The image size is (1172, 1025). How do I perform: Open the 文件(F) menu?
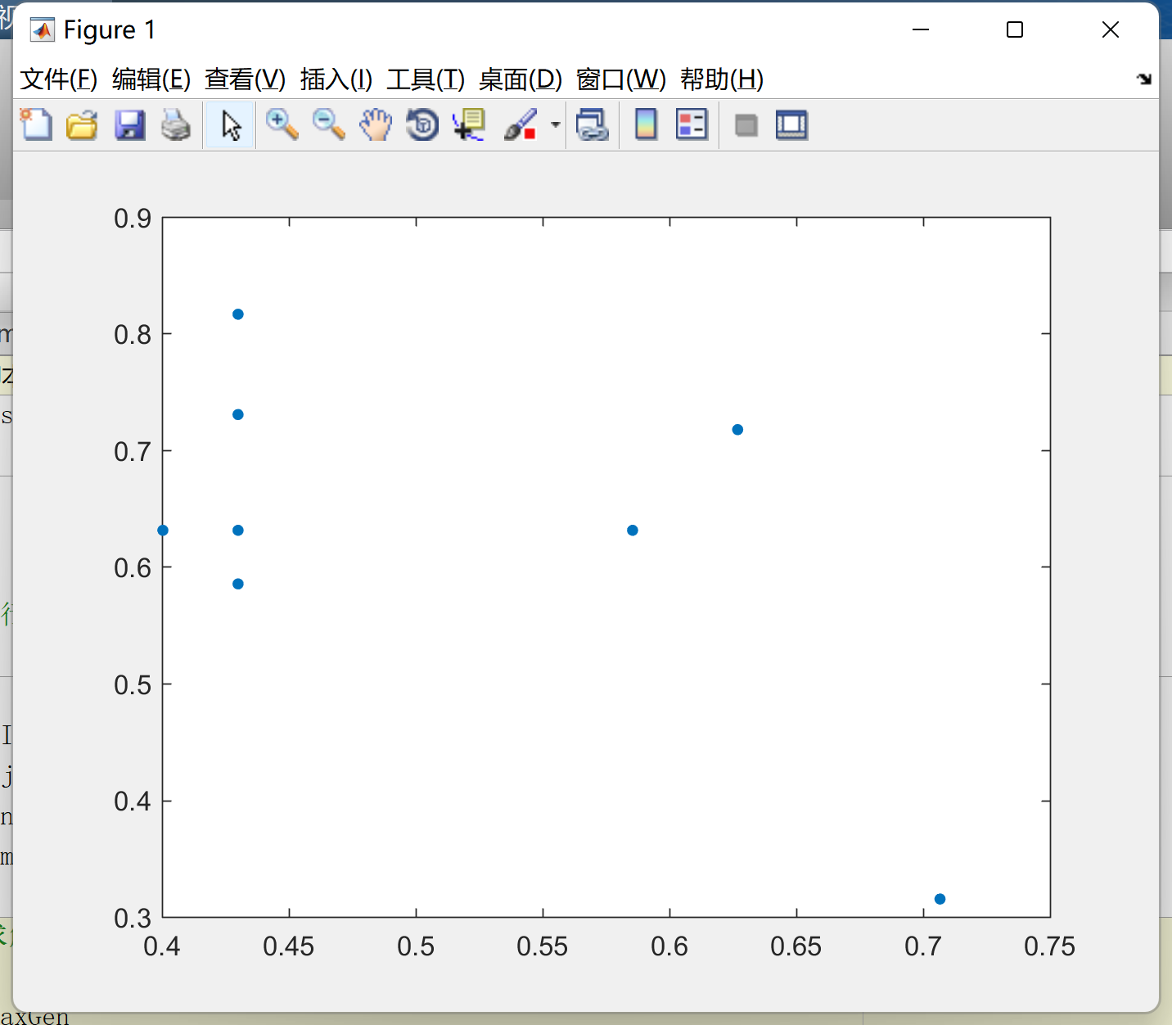coord(59,79)
